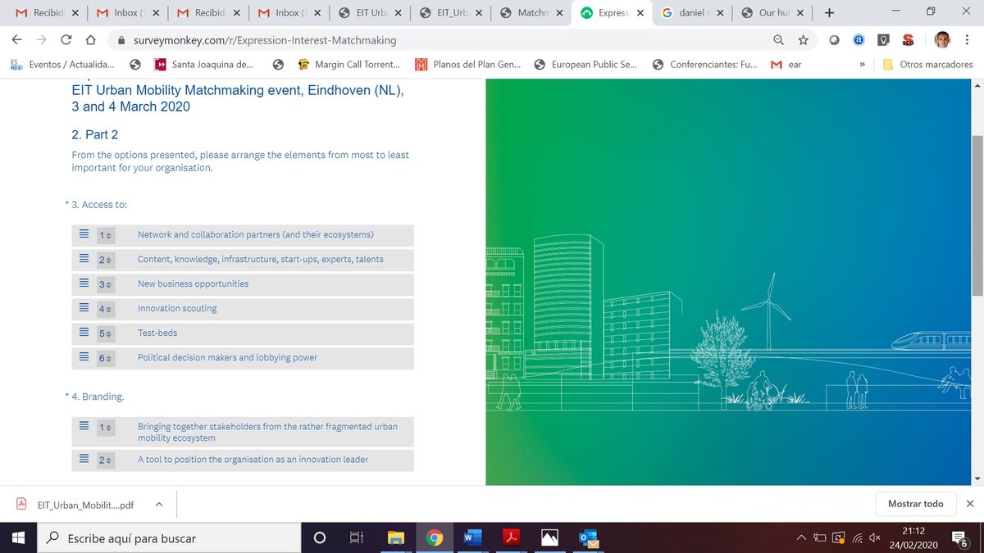Screen dimensions: 984x553
Task: Grab the drag handle of innovation leader row
Action: coord(84,459)
